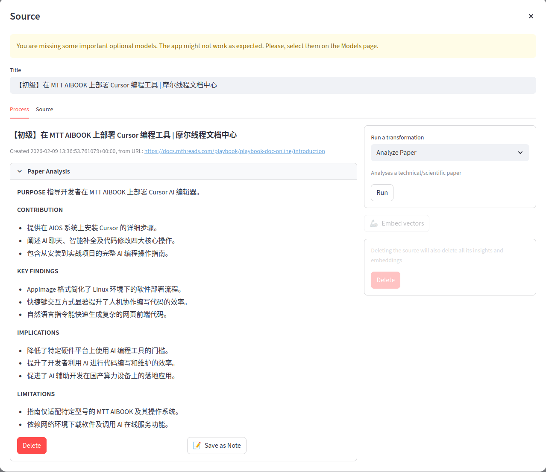546x472 pixels.
Task: Click the bold document heading below tabs
Action: click(x=123, y=135)
